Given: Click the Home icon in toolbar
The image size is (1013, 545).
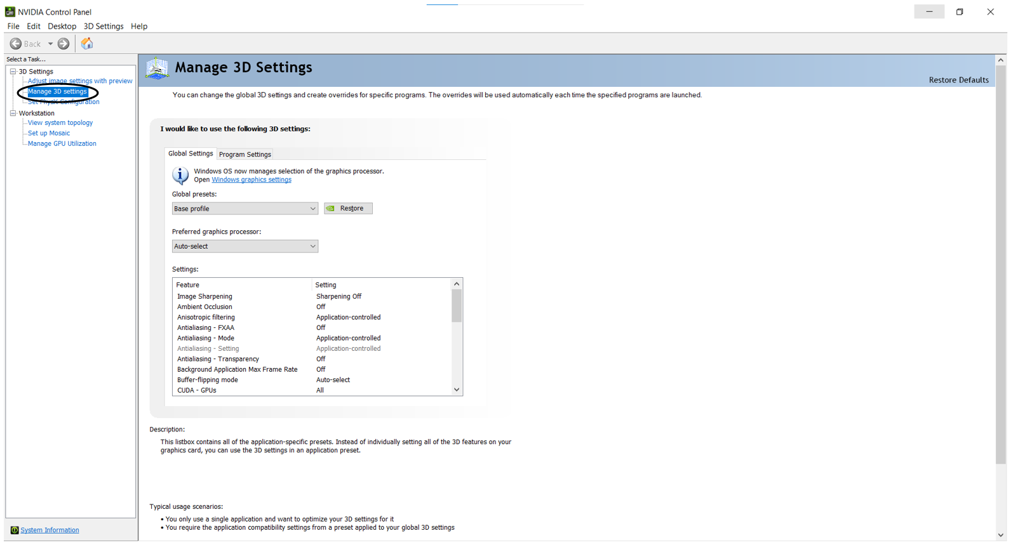Looking at the screenshot, I should pyautogui.click(x=87, y=44).
